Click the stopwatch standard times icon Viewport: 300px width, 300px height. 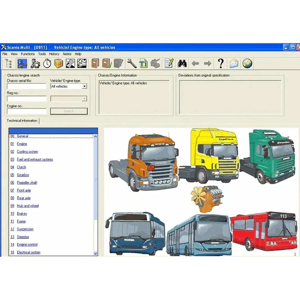(x=47, y=63)
